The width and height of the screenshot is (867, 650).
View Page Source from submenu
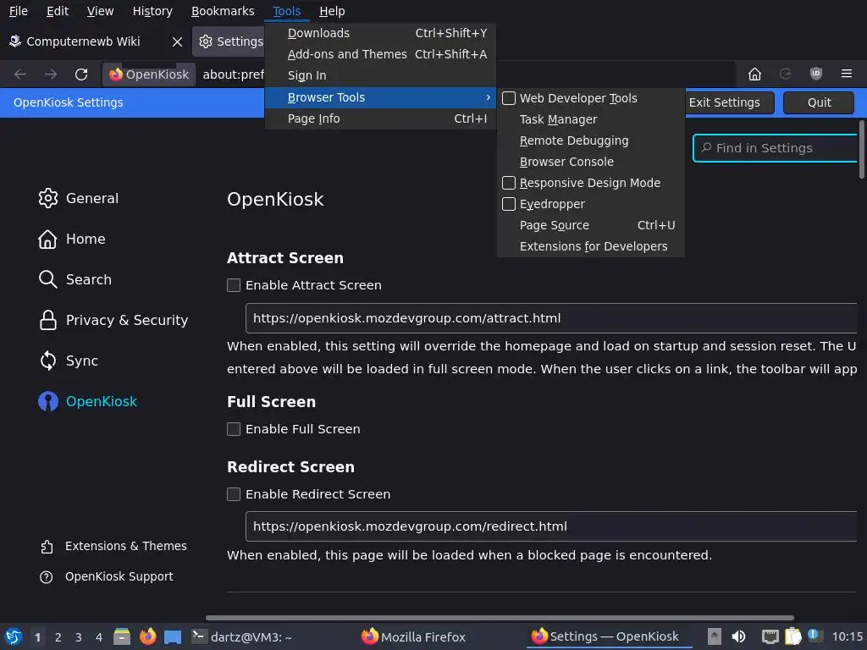click(x=590, y=225)
